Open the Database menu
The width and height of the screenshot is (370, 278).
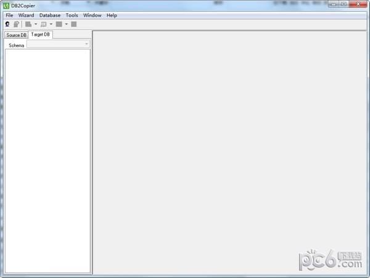pyautogui.click(x=50, y=15)
